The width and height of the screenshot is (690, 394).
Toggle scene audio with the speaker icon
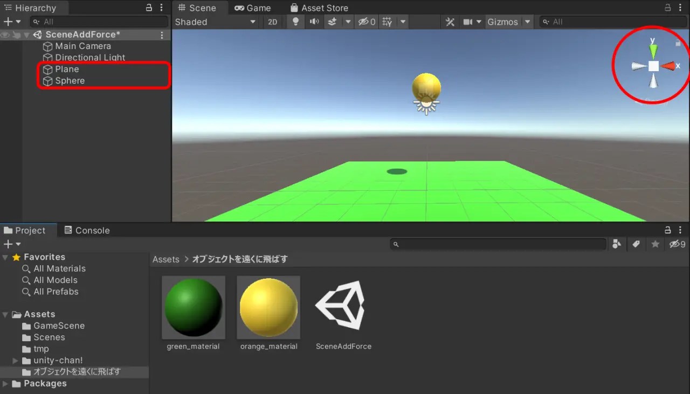click(314, 22)
